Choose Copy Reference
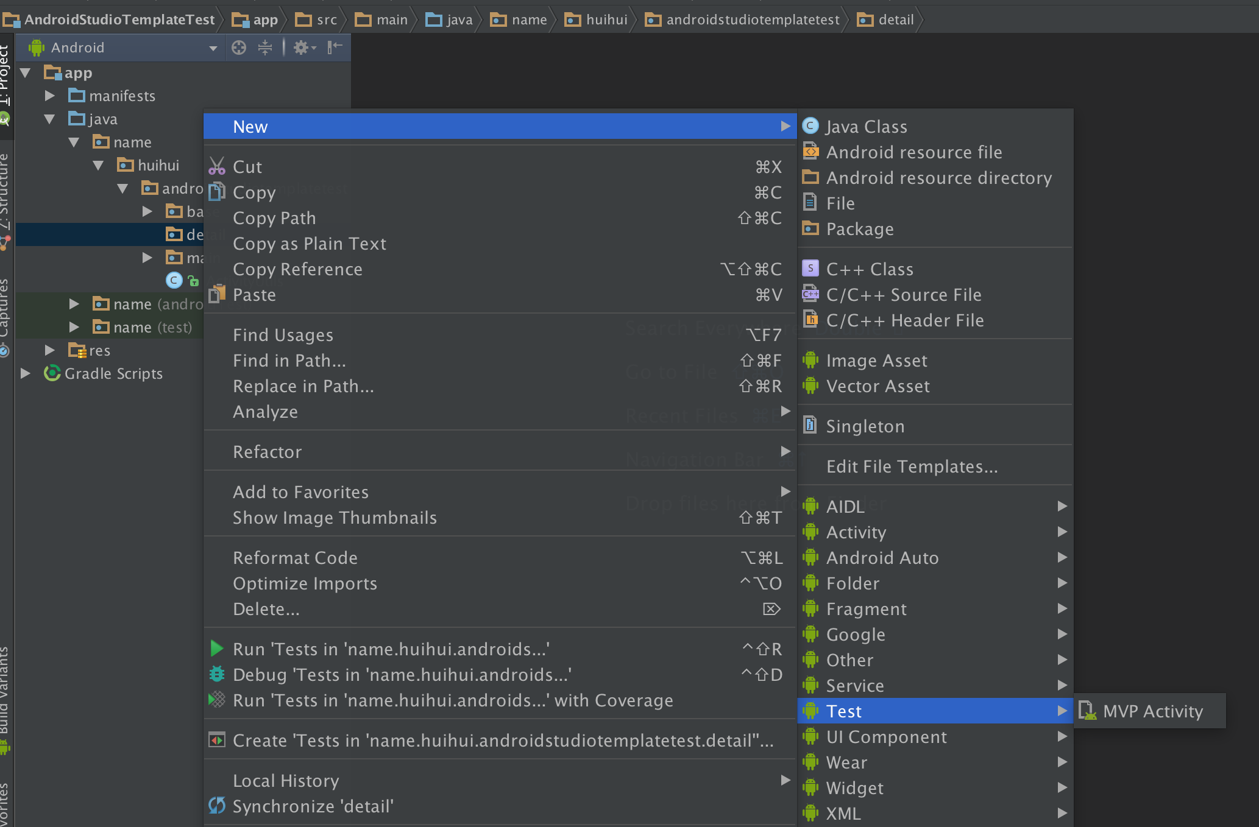This screenshot has height=827, width=1259. point(500,269)
